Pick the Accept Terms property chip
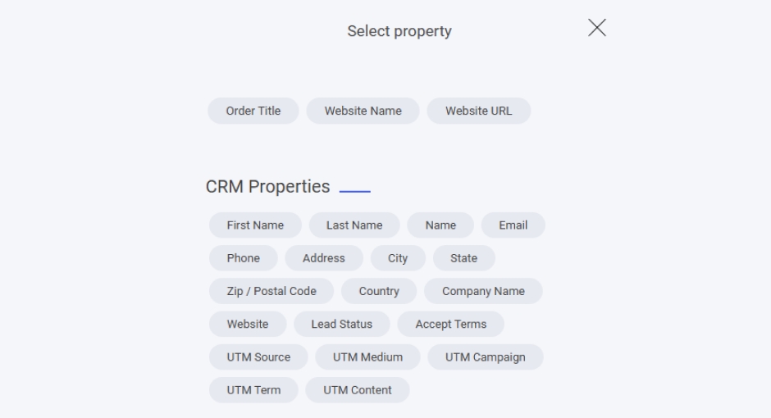The height and width of the screenshot is (418, 771). 451,324
